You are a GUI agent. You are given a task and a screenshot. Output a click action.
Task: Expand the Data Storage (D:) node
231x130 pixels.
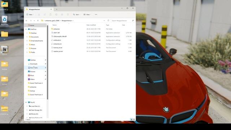(27, 110)
